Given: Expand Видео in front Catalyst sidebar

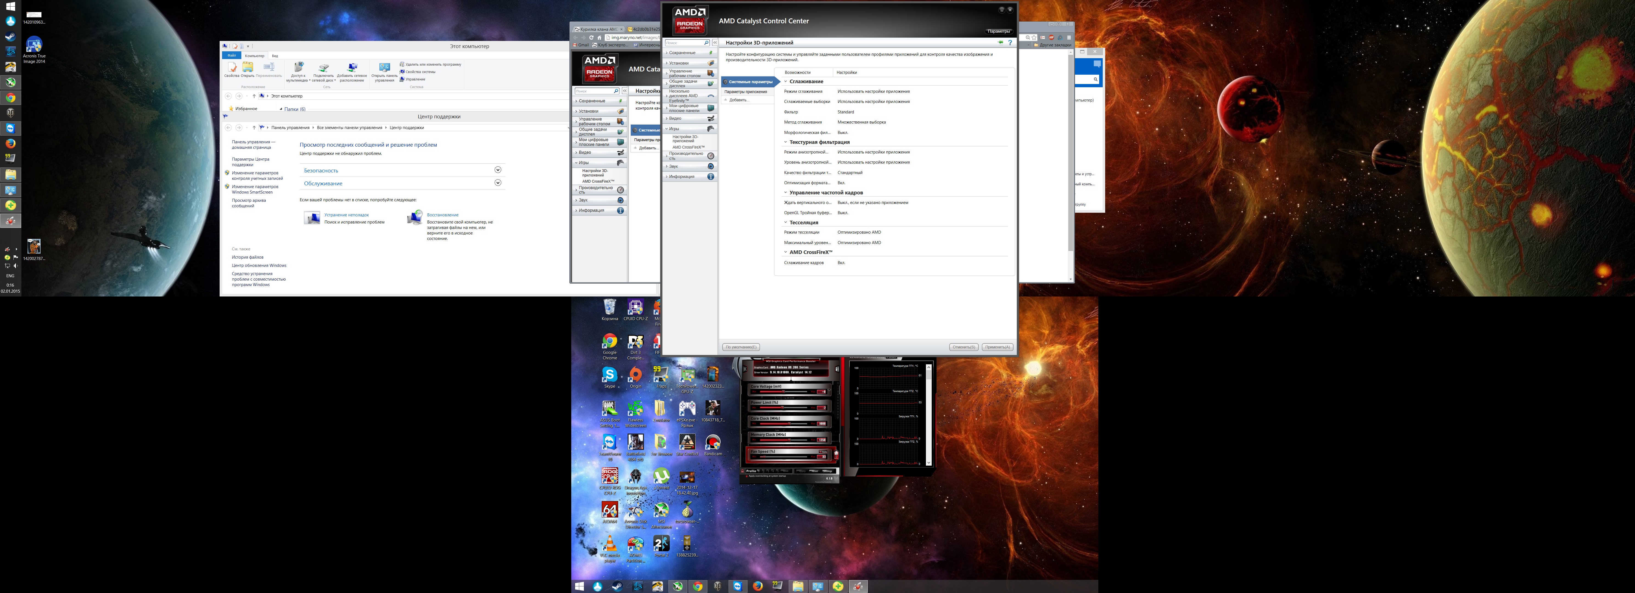Looking at the screenshot, I should pos(689,119).
